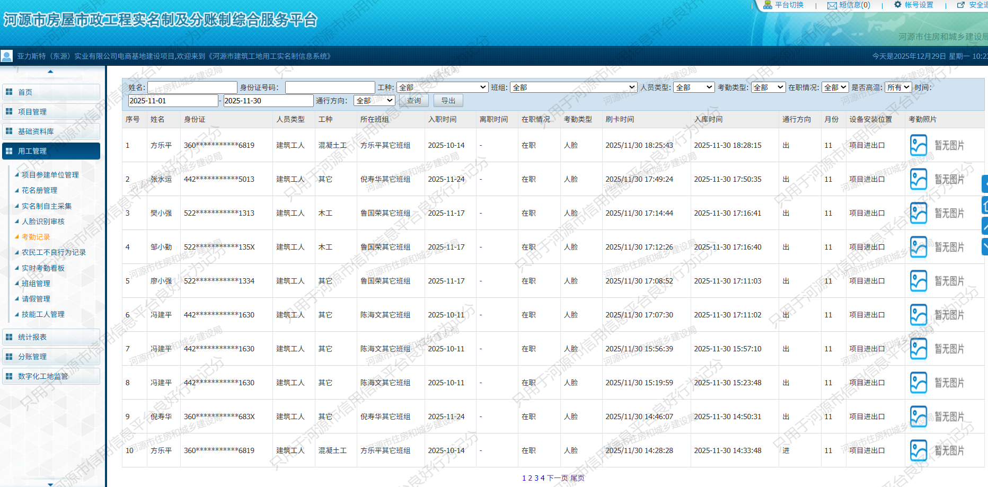Screen dimensions: 988x487
Task: Open attendance photo icon for row 5
Action: pyautogui.click(x=918, y=281)
